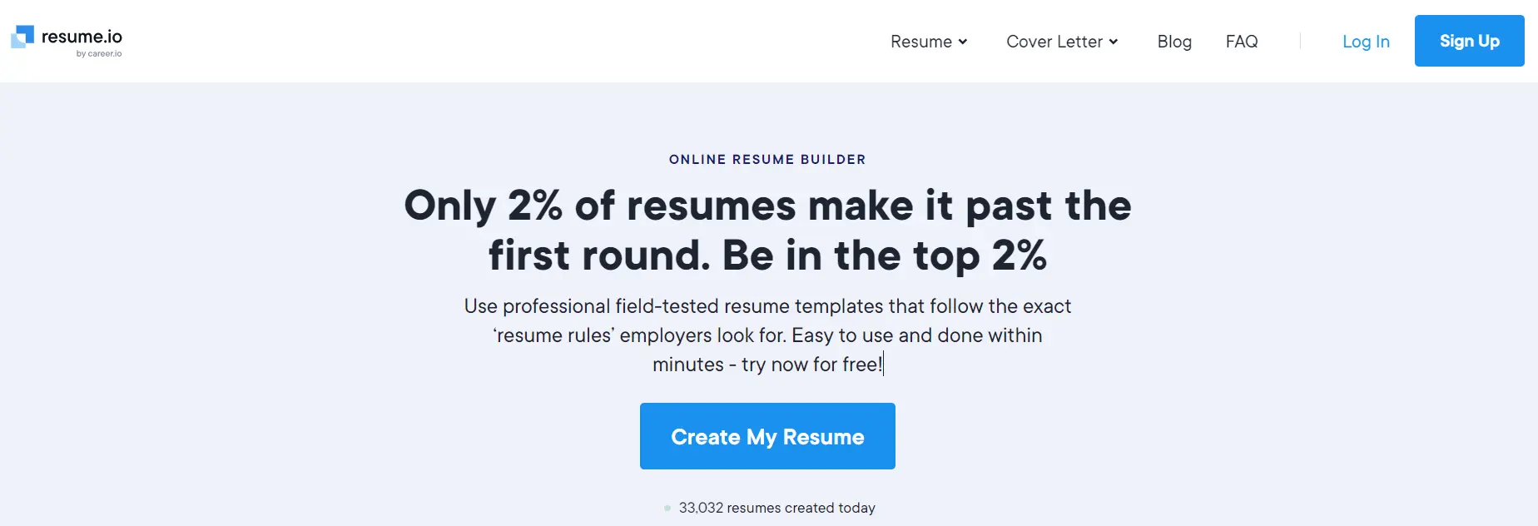Click the 'Be in the top 2%' headline line
Image resolution: width=1538 pixels, height=526 pixels.
884,256
